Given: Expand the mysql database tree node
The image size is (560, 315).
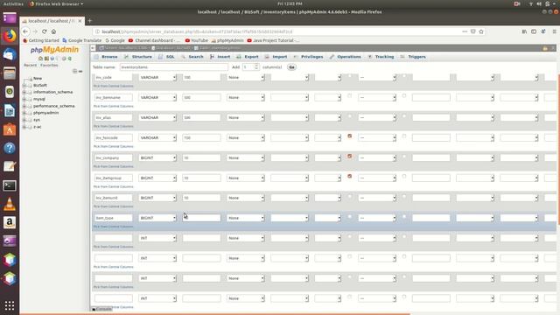Looking at the screenshot, I should (24, 99).
